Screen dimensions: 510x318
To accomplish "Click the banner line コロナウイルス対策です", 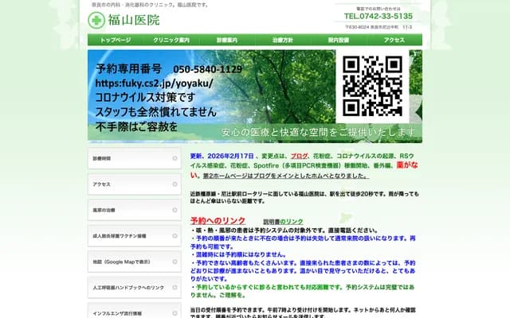I will click(x=145, y=97).
